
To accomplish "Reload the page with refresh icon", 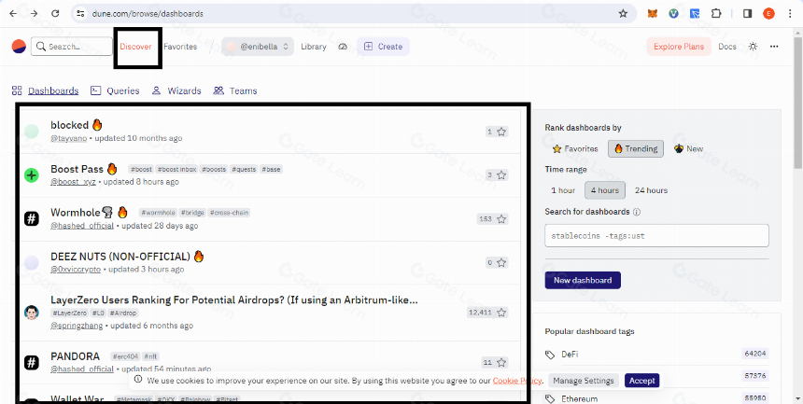I will click(55, 14).
